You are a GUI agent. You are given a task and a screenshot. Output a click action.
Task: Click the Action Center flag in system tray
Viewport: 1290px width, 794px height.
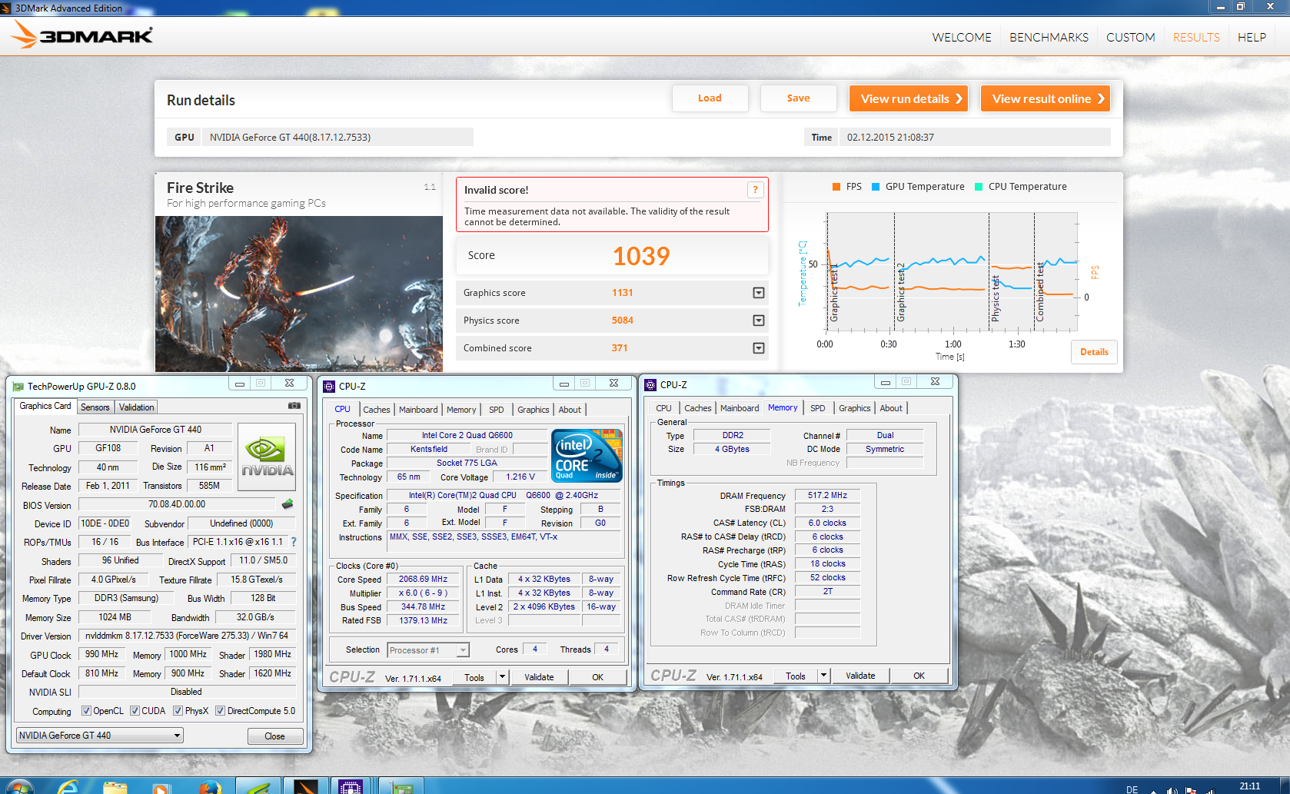click(1191, 790)
